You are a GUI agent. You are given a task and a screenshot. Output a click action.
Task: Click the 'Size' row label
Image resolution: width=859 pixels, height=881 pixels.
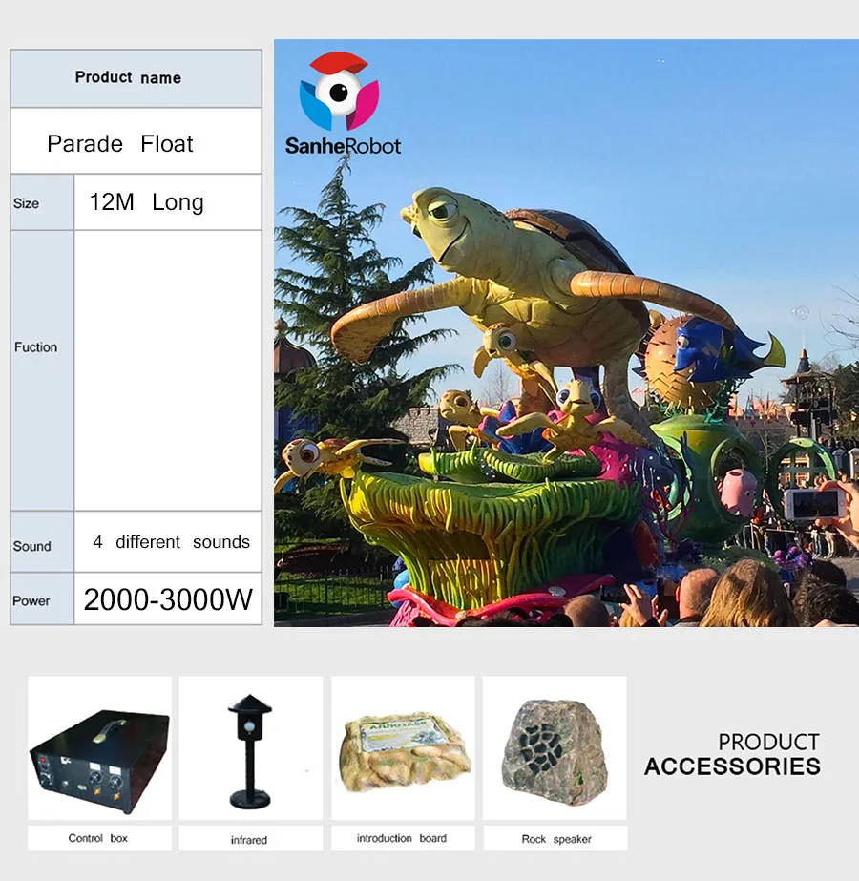42,202
